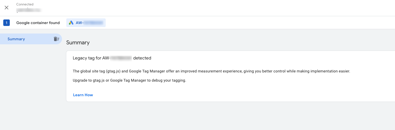Click the "Connected" status text
The image size is (395, 130).
[25, 4]
